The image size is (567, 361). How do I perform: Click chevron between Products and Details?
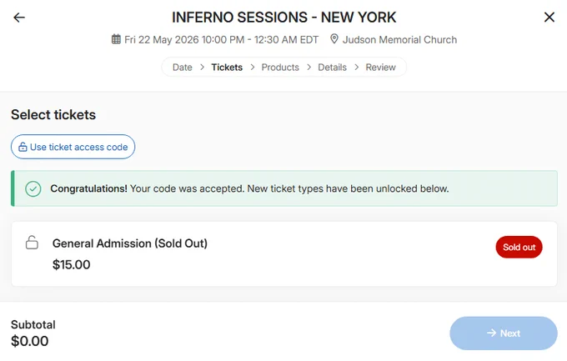pyautogui.click(x=309, y=68)
